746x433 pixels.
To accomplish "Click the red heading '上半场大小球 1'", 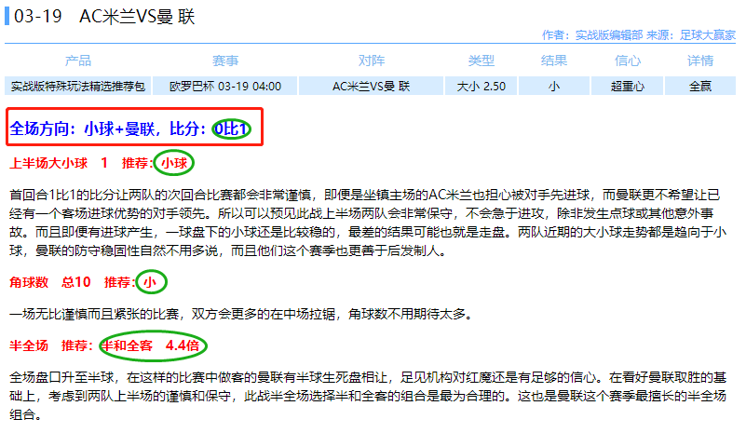I will (x=58, y=163).
